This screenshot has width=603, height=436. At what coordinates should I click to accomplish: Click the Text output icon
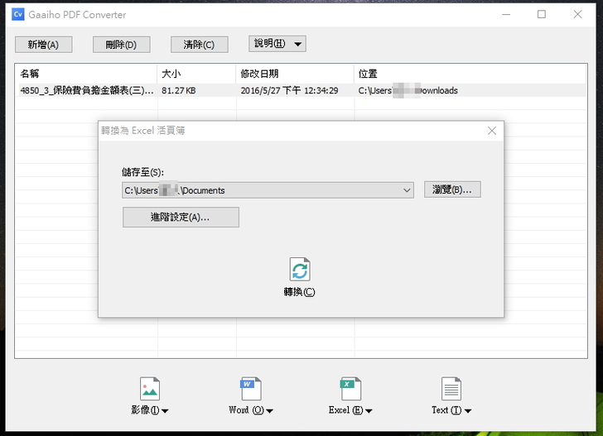451,388
